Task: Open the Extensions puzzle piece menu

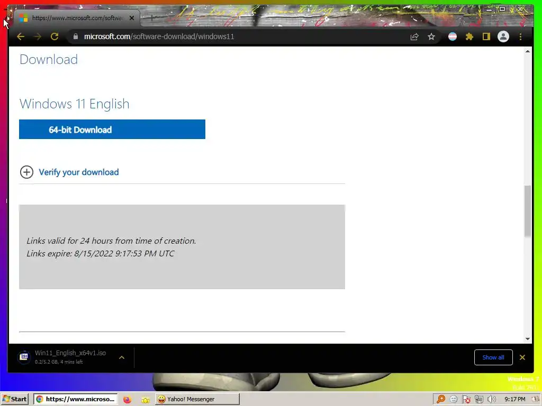Action: click(469, 36)
